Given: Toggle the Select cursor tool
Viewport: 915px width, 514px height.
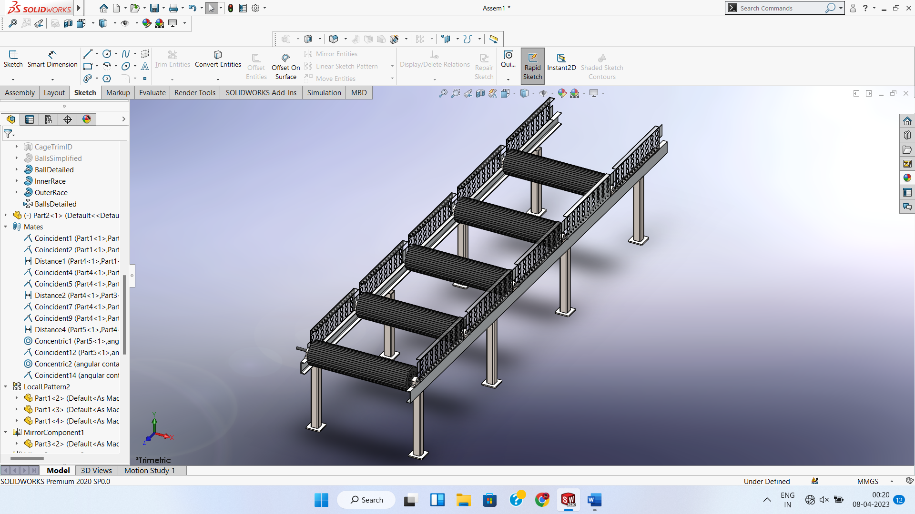Looking at the screenshot, I should (x=212, y=8).
